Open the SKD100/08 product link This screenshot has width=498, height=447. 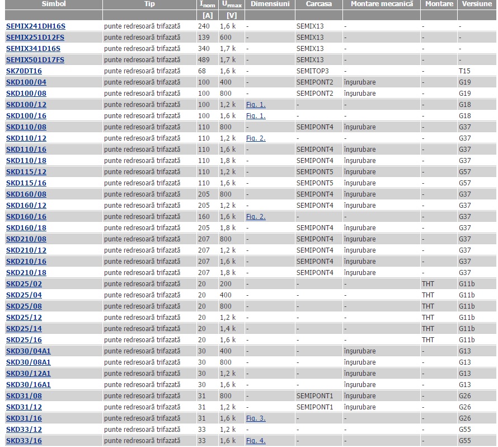pyautogui.click(x=26, y=94)
